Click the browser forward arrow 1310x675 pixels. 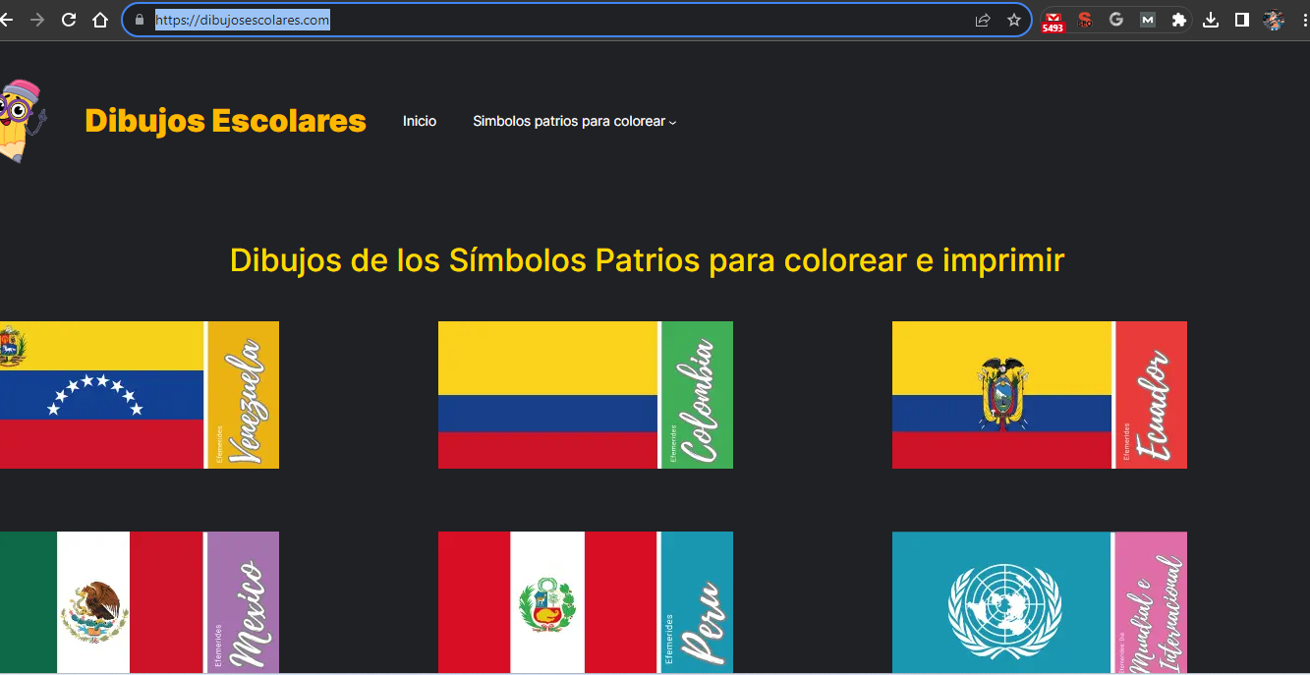coord(37,20)
